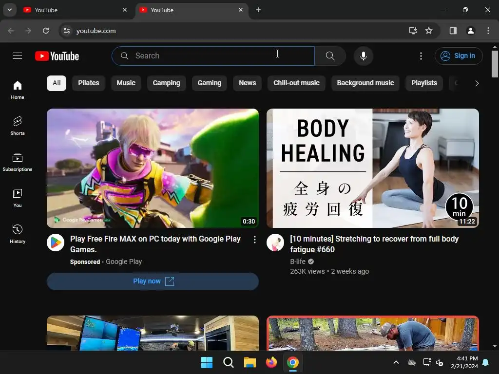Open volume control in system tray
499x374 pixels.
440,362
